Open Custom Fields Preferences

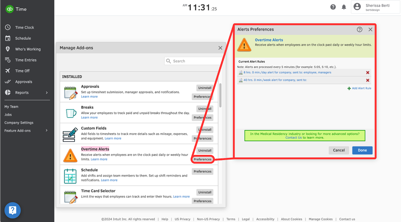[202, 138]
